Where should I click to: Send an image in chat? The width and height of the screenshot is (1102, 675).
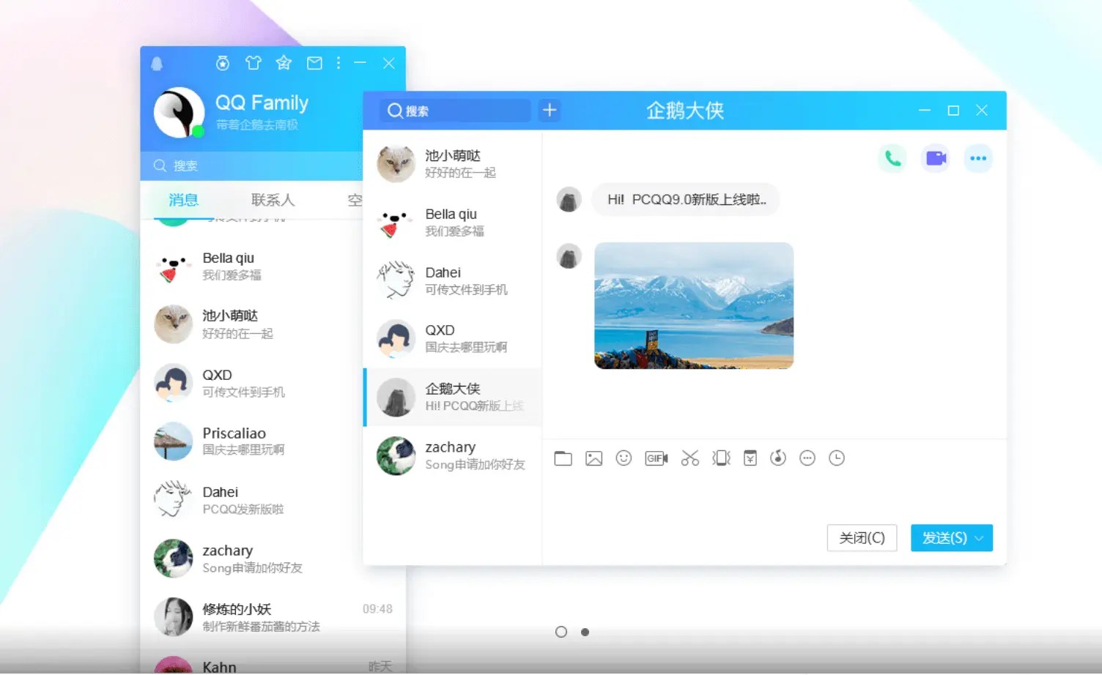[x=593, y=458]
